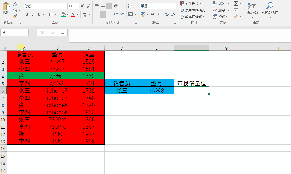
Task: Click the Name Box showing F6
Action: point(14,33)
